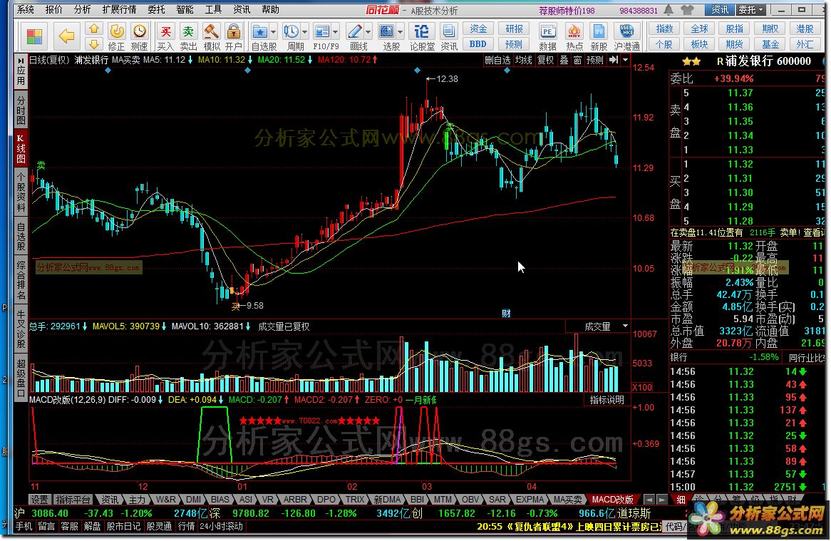Click the 财 marker on the chart
Viewport: 831px width, 541px height.
[506, 313]
